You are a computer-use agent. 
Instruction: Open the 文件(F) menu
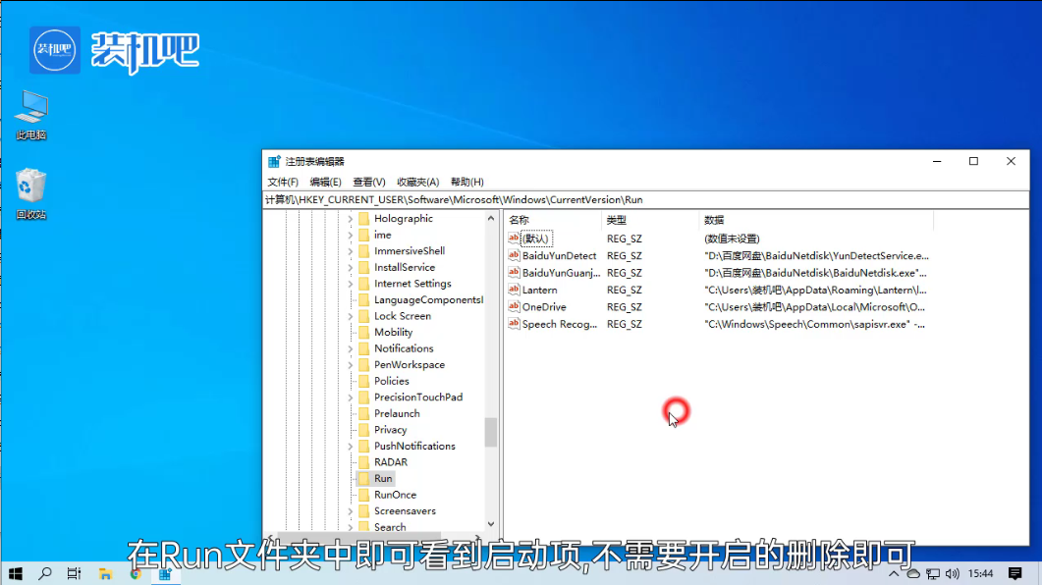pyautogui.click(x=283, y=182)
